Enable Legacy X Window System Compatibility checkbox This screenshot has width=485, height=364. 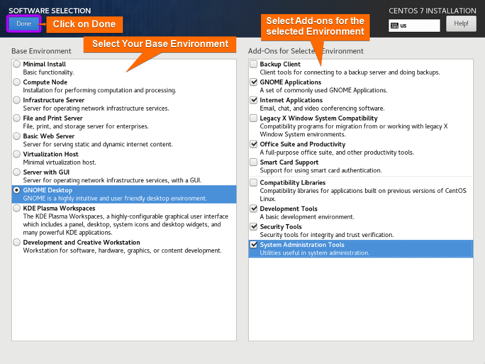[253, 118]
